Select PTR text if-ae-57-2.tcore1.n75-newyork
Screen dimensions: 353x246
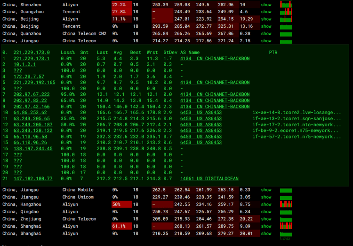click(297, 137)
